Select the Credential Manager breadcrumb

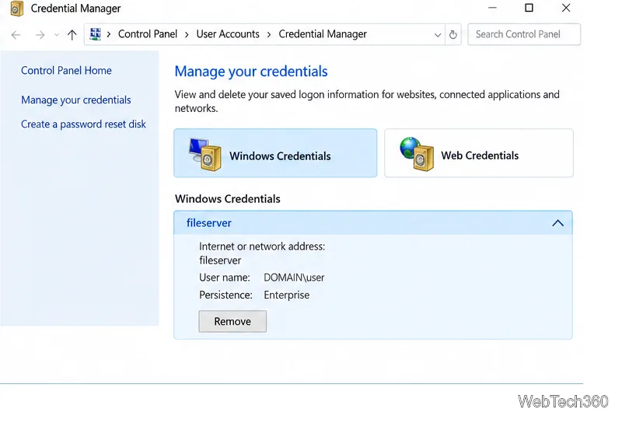323,34
